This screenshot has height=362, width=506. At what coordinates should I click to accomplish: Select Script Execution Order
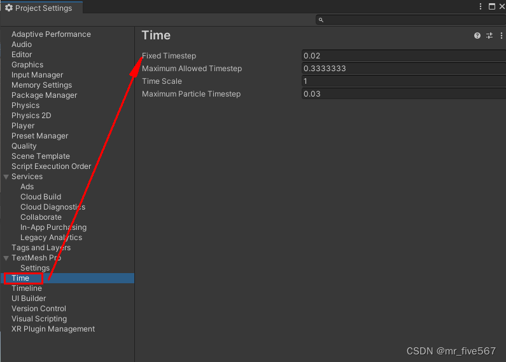point(52,166)
